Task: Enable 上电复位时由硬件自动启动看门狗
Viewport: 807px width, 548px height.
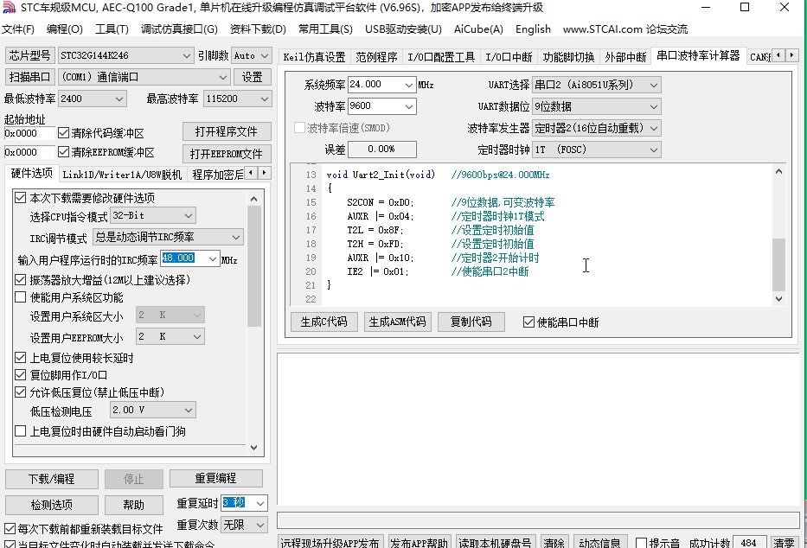Action: click(20, 430)
